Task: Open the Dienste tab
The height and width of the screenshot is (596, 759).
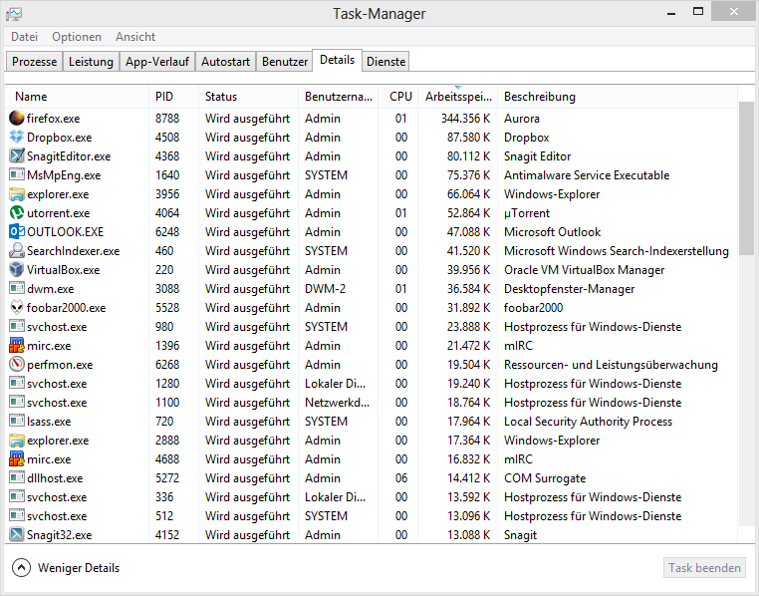Action: (x=385, y=62)
